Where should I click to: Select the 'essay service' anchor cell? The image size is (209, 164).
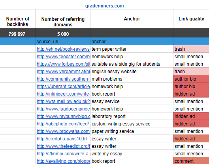132,101
